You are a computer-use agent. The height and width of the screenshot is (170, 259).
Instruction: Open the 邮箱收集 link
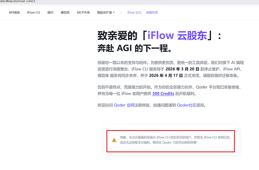pos(152,12)
